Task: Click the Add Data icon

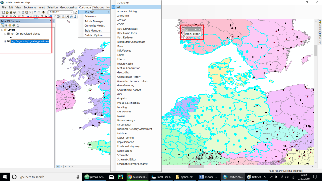Action: tap(44, 12)
